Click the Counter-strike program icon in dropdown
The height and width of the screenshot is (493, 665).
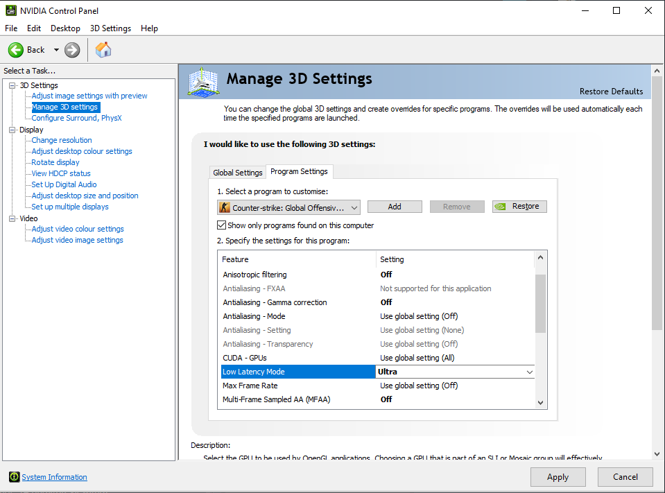(225, 207)
